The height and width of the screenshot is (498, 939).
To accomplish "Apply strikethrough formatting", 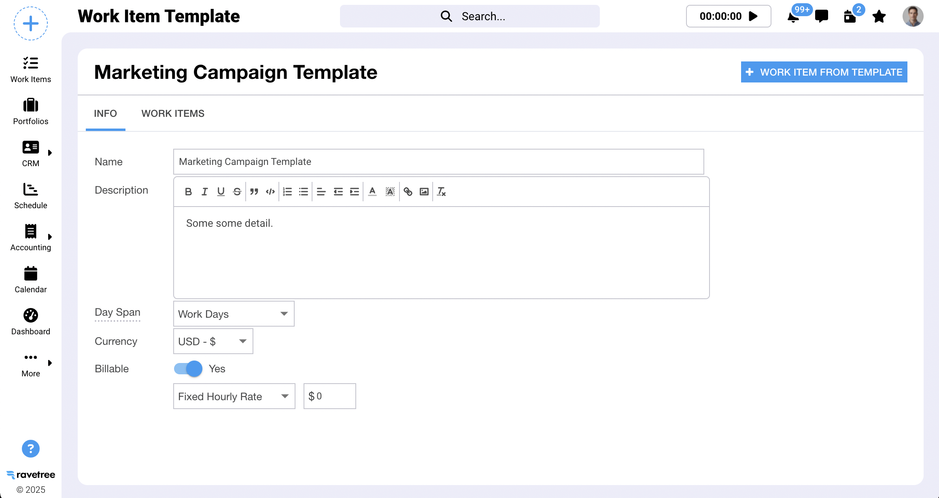I will click(x=237, y=192).
